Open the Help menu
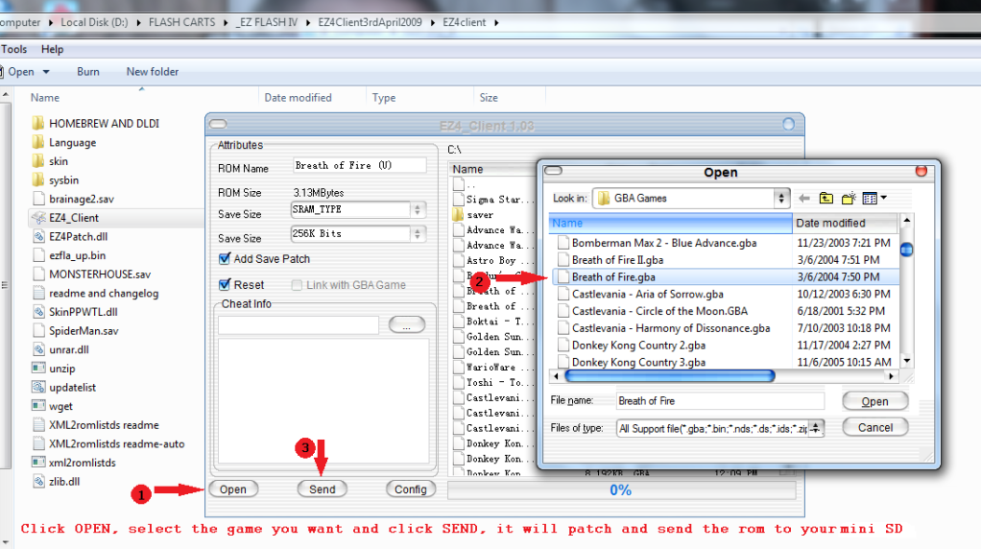Image resolution: width=981 pixels, height=549 pixels. click(x=52, y=49)
